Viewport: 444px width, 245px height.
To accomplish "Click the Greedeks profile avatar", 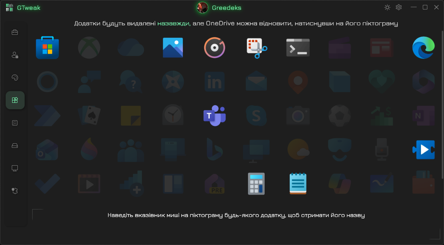I will pyautogui.click(x=202, y=8).
